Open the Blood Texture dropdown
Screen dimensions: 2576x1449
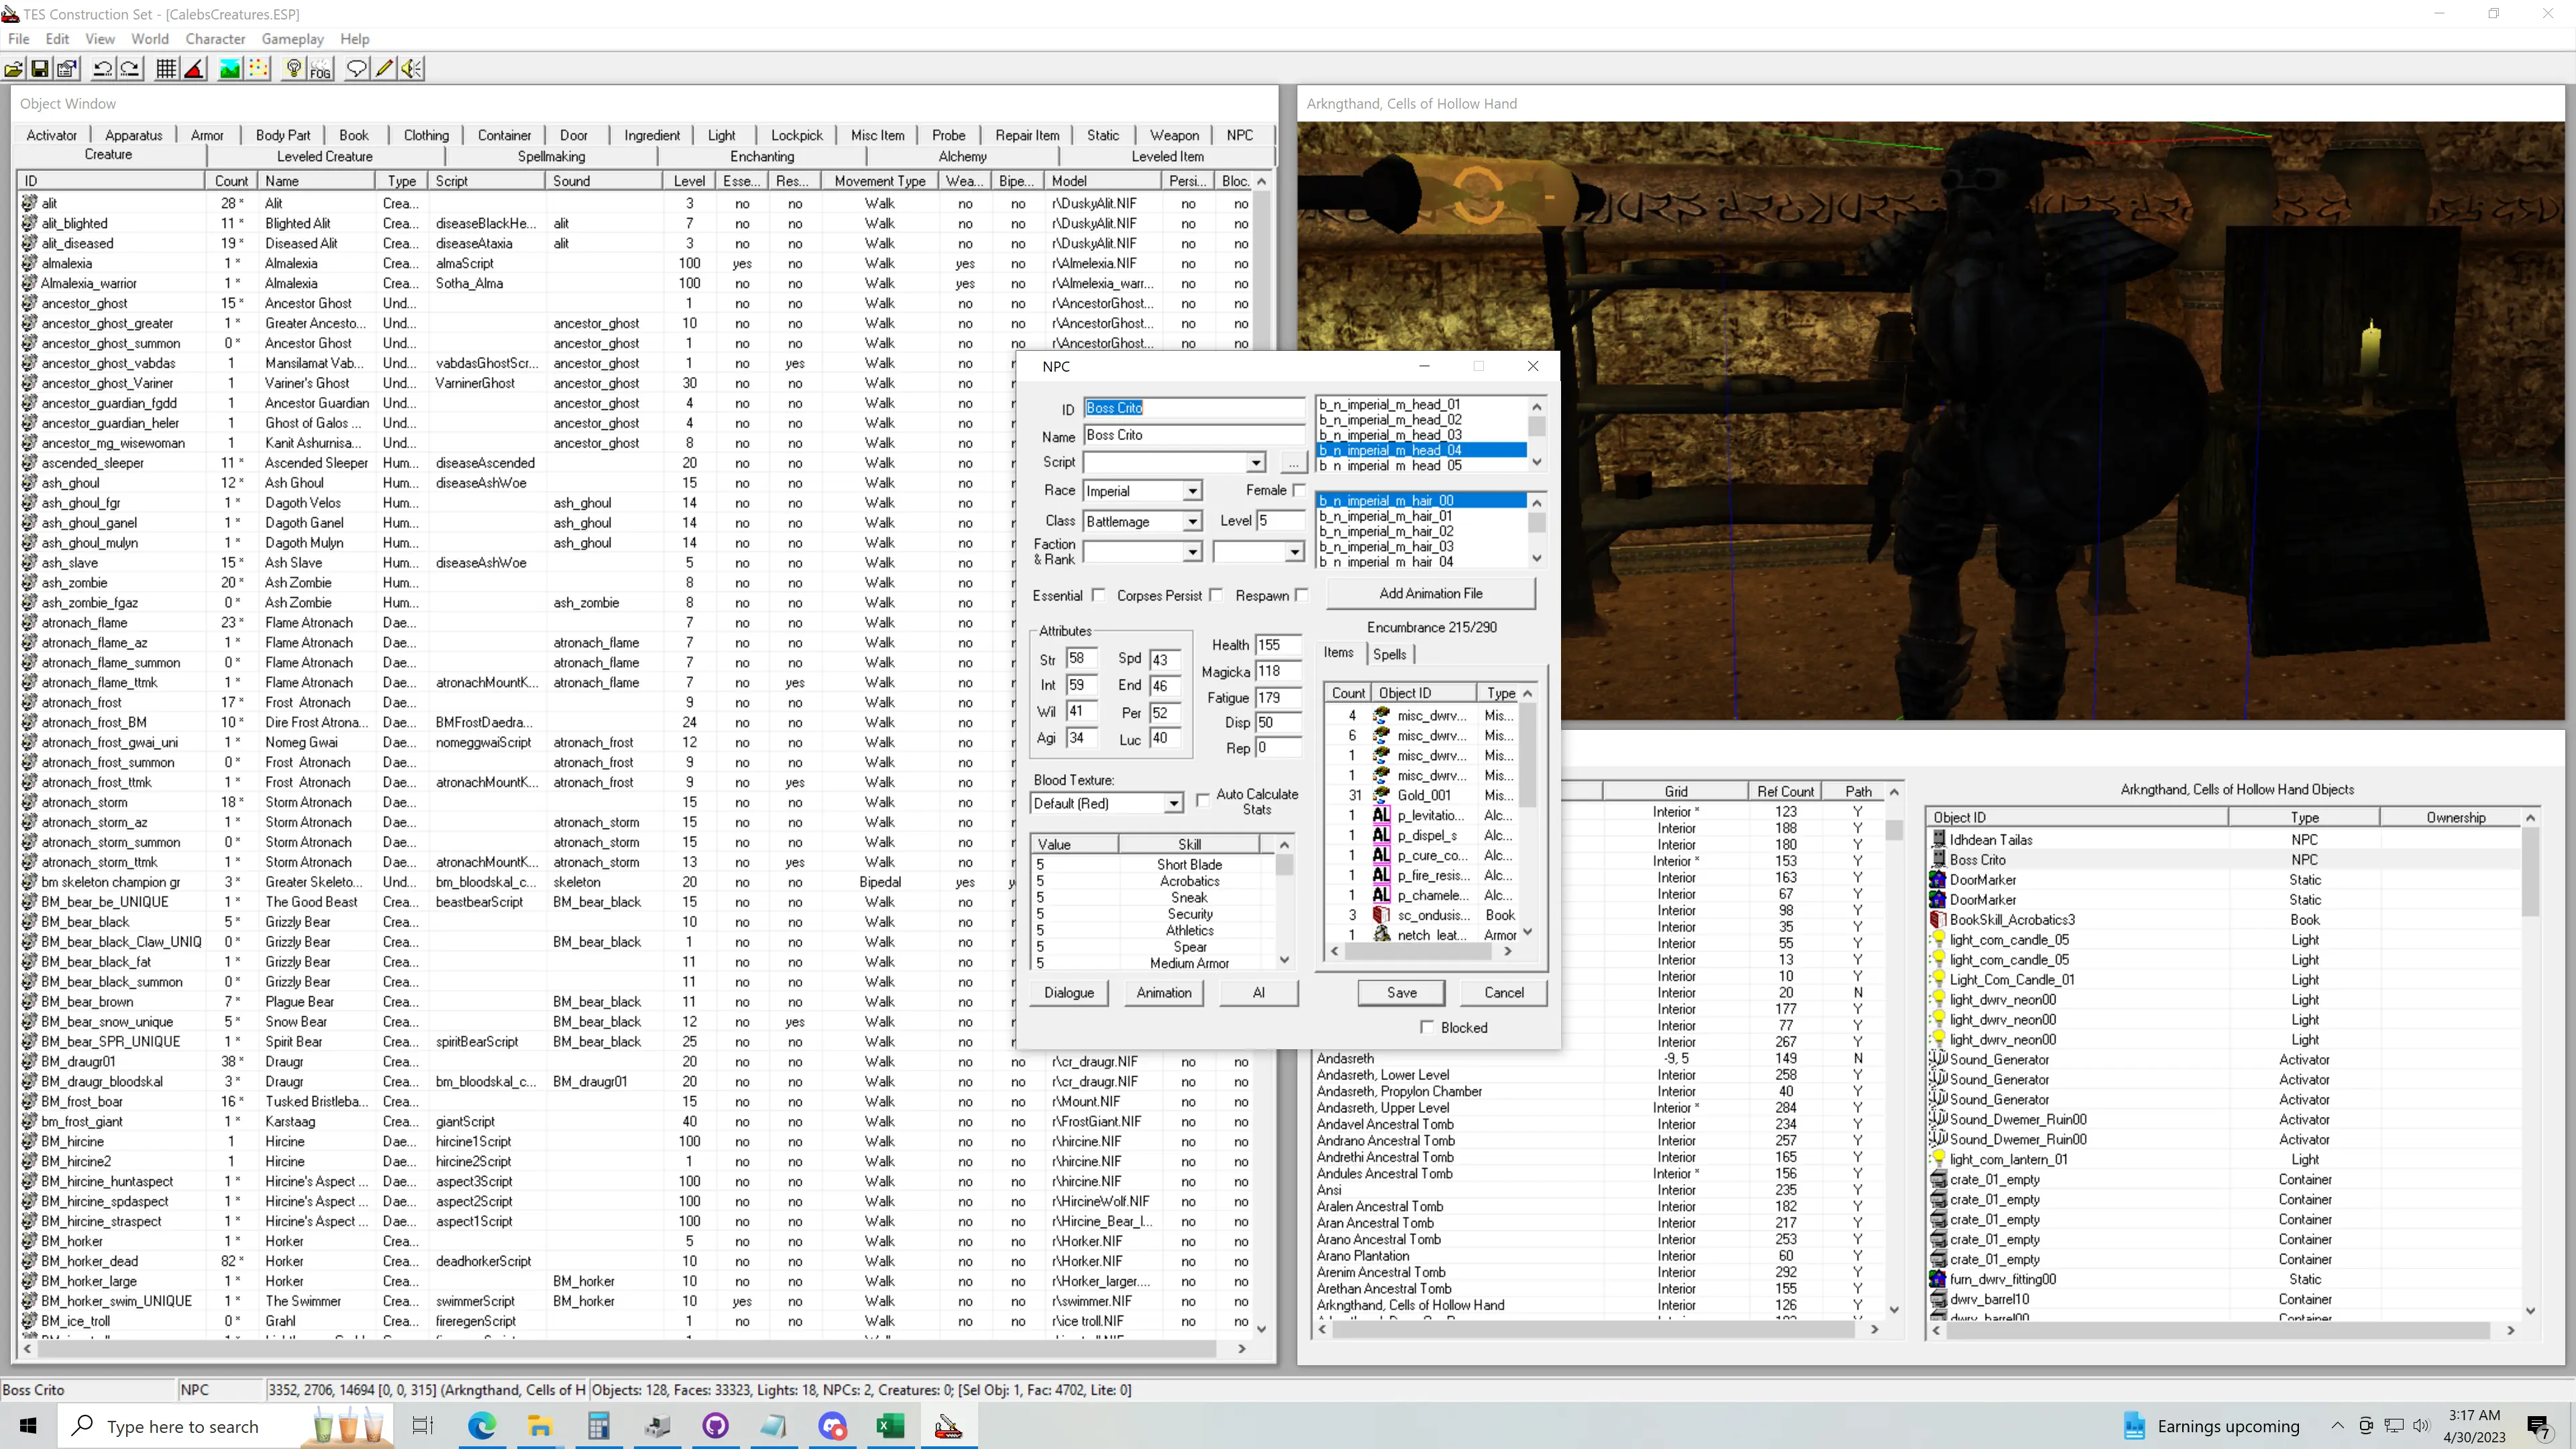pos(1174,804)
